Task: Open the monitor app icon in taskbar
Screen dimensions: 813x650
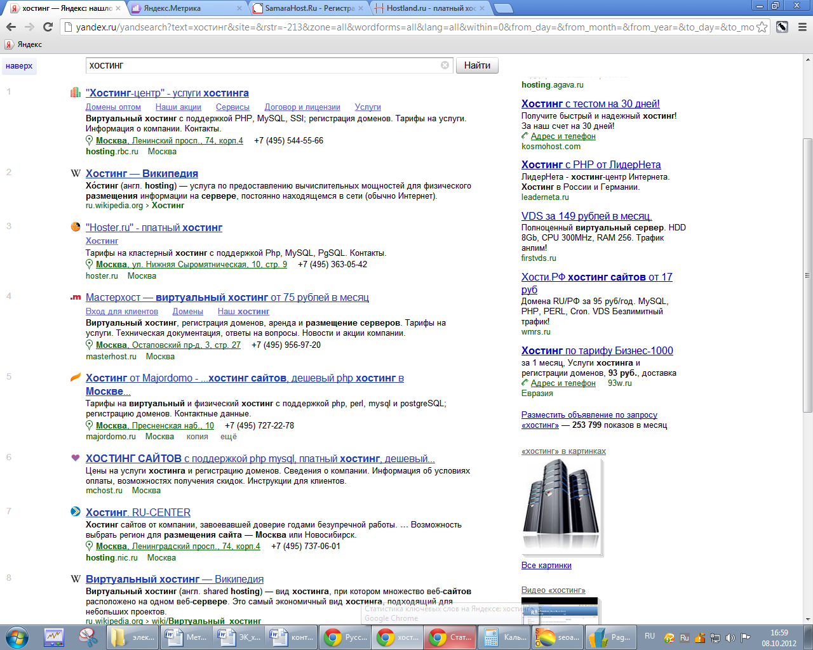Action: (53, 637)
